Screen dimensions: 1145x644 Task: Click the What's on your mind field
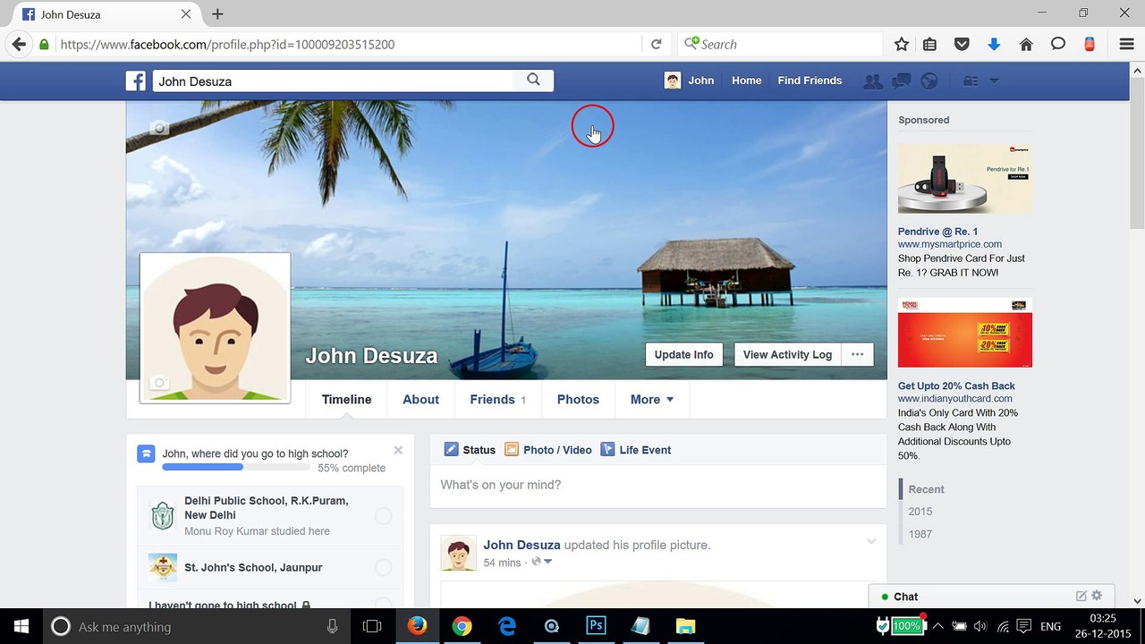[x=658, y=486]
